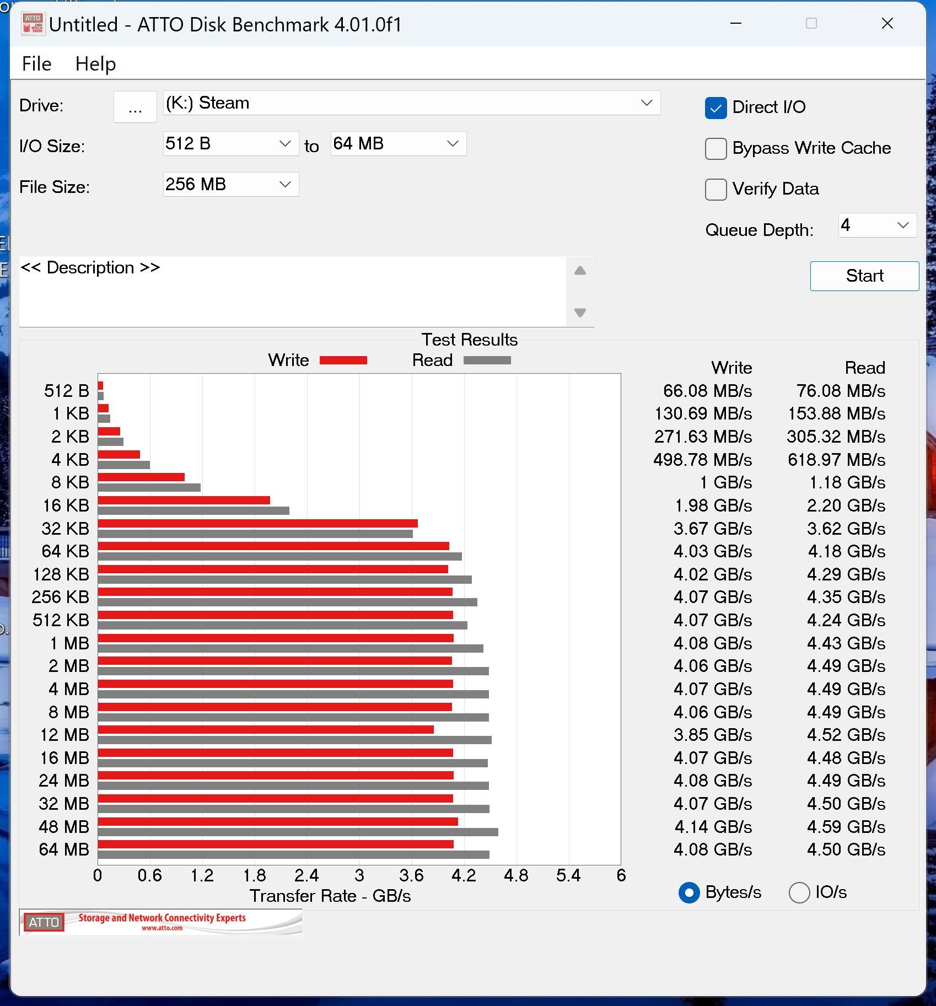
Task: Click the 3.67 GB/s write value
Action: pyautogui.click(x=713, y=529)
